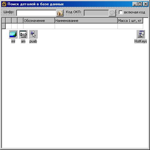Select the first row indicator in grid
This screenshot has height=150, width=150.
click(4, 26)
